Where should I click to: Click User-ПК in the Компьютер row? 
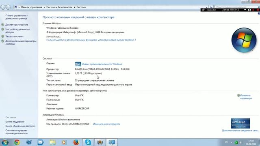click(79, 95)
